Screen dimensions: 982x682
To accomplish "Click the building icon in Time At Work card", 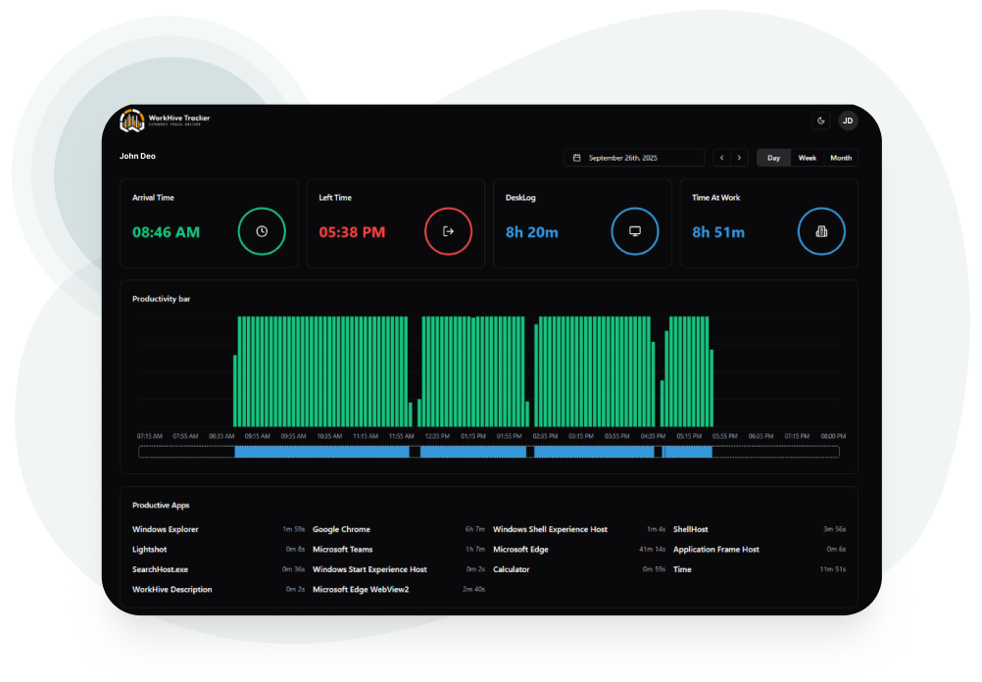I will (821, 231).
